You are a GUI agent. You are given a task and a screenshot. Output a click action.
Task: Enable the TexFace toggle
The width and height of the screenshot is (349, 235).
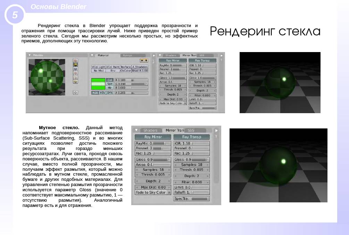(125, 67)
